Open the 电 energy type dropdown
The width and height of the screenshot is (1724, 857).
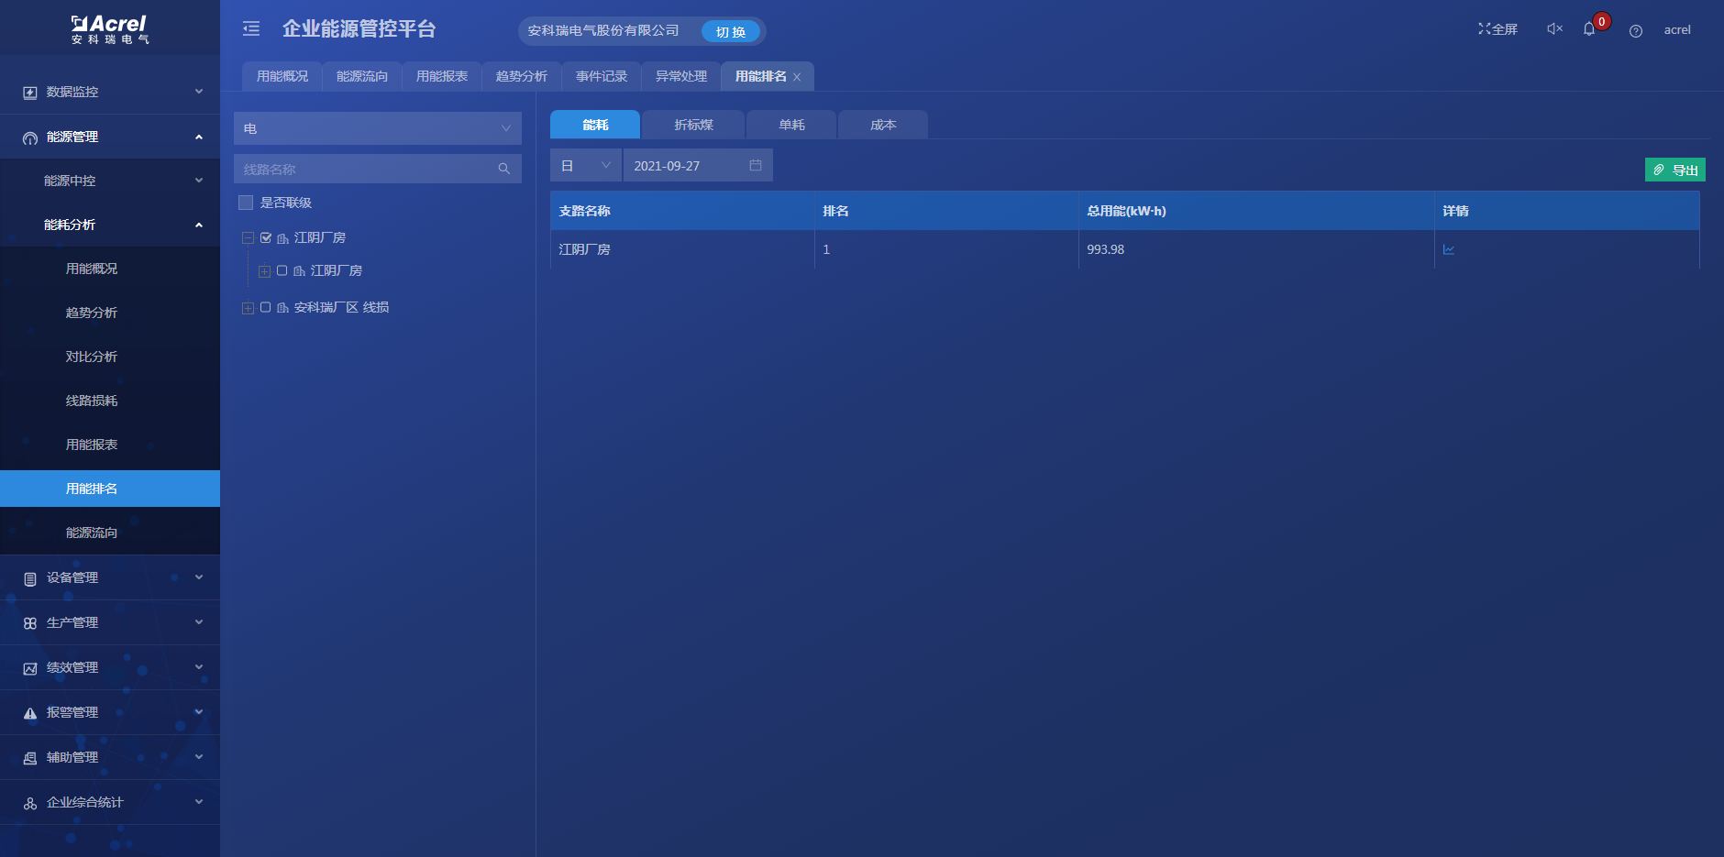pos(377,128)
